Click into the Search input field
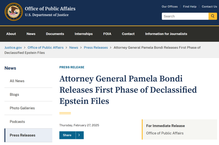This screenshot has width=219, height=145. (x=185, y=16)
